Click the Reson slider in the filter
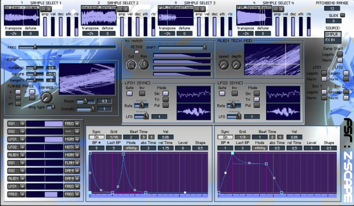This screenshot has width=354, height=206. coord(86,101)
